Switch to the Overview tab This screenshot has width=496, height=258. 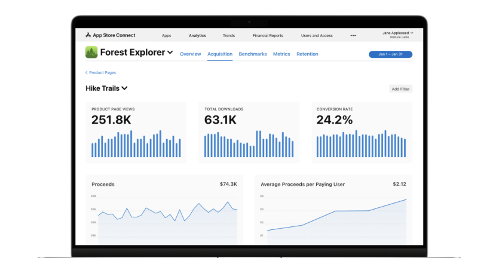pyautogui.click(x=191, y=54)
